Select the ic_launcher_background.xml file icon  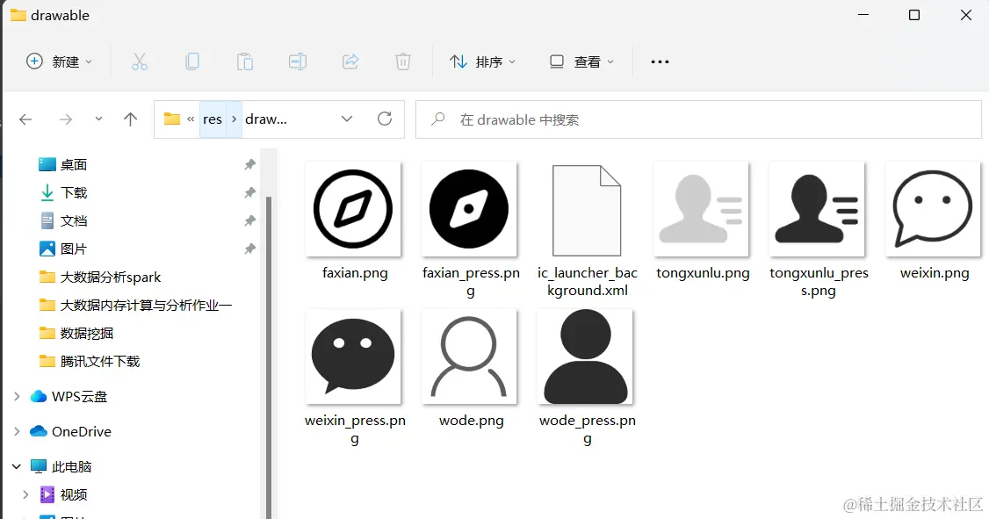[x=587, y=210]
